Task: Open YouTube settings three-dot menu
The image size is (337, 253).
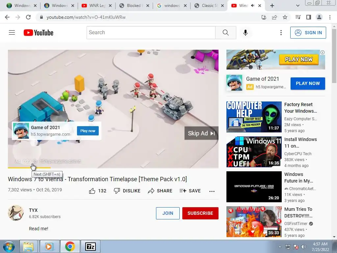Action: [281, 33]
